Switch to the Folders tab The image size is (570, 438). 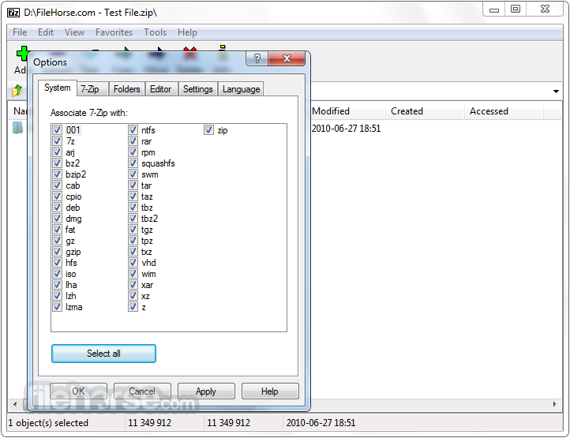coord(127,89)
